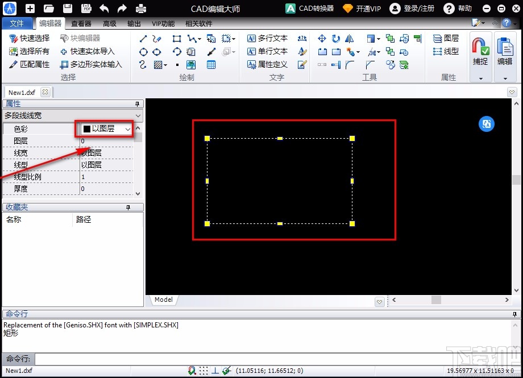523x378 pixels.
Task: Select the Line draw tool
Action: pyautogui.click(x=143, y=39)
